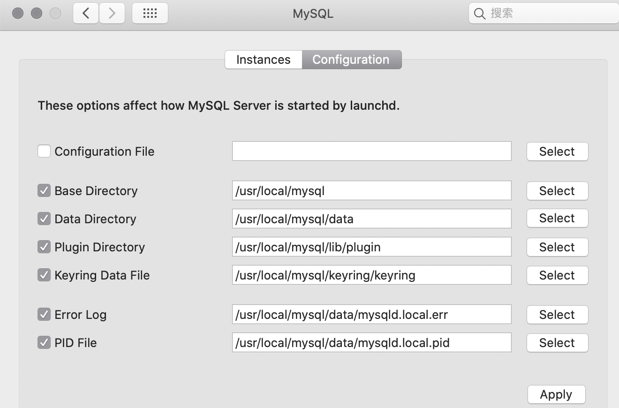Show all preferences grid icon

click(150, 13)
